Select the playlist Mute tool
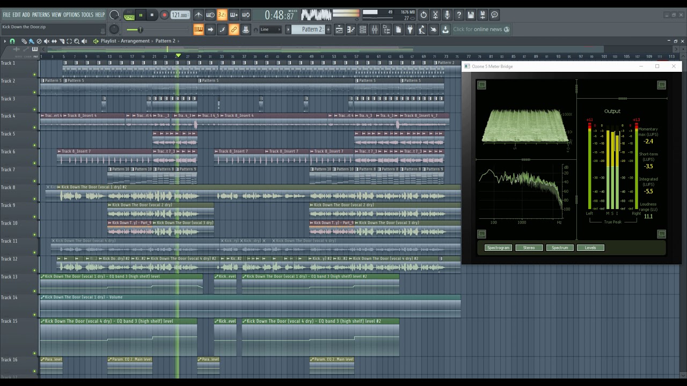Image resolution: width=687 pixels, height=386 pixels. (x=46, y=41)
